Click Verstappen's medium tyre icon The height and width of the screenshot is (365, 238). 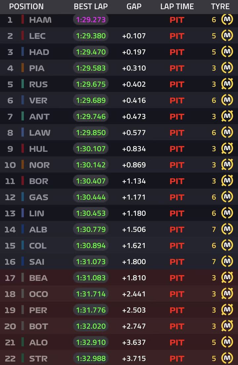(x=227, y=100)
